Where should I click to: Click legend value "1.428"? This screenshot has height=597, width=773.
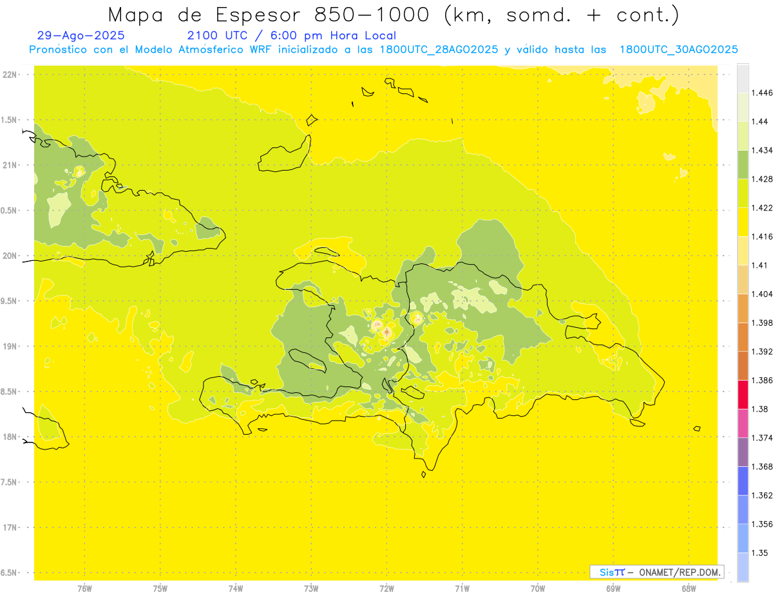[762, 179]
